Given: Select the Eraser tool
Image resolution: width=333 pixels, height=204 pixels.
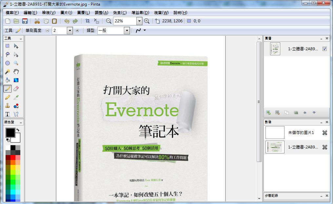Looking at the screenshot, I should pos(16,89).
